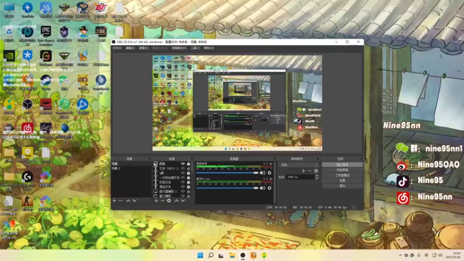Pop out the 转场特效 dock header icon

(318, 159)
